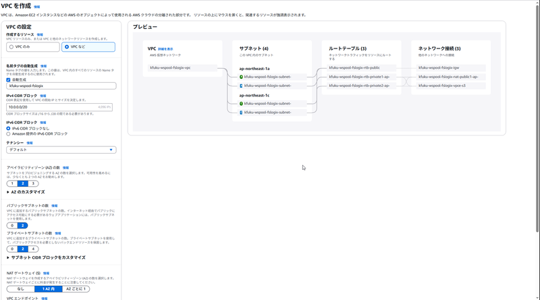Click 'サブネット (4)' heading in the preview
Image resolution: width=540 pixels, height=300 pixels.
click(254, 49)
